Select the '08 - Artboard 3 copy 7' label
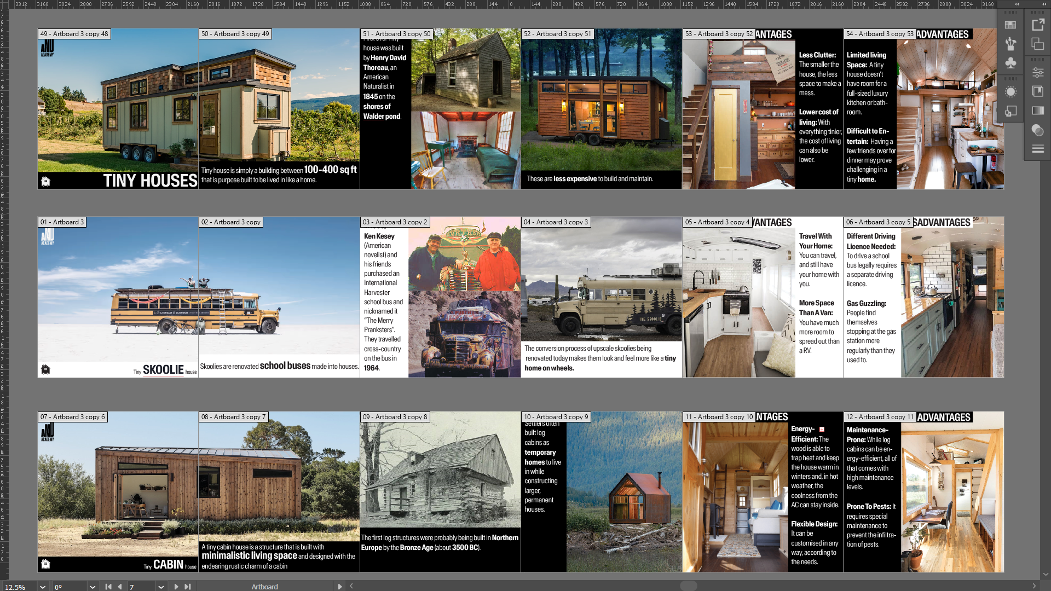Image resolution: width=1051 pixels, height=591 pixels. 234,417
